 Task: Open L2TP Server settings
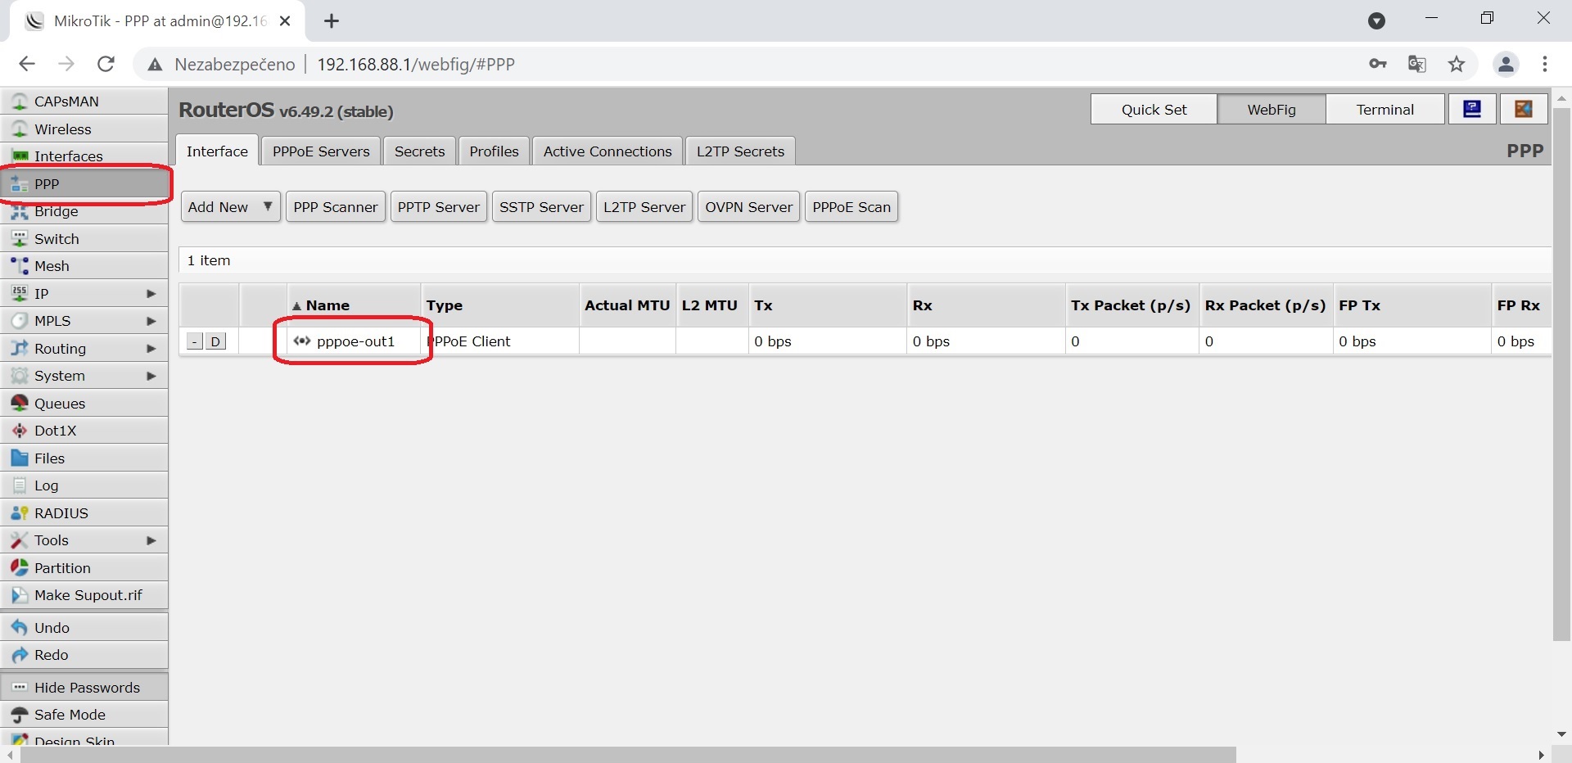click(644, 207)
